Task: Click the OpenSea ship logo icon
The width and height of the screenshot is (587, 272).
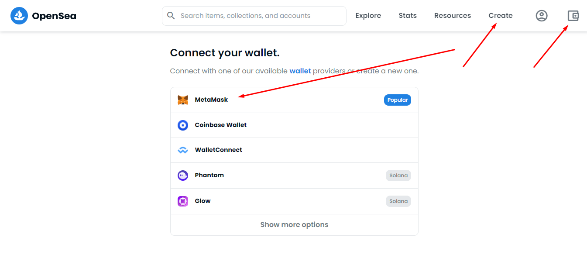Action: tap(19, 16)
